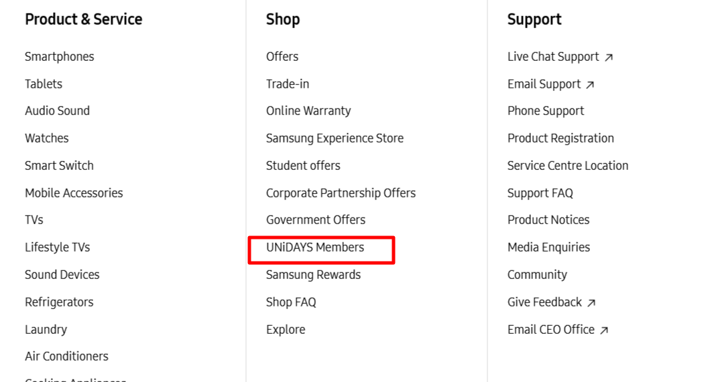Visit Corporate Partnership Offers
Viewport: 718px width, 382px height.
(341, 193)
